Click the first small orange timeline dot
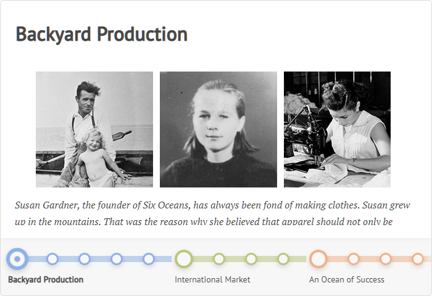This screenshot has height=296, width=432. point(354,259)
